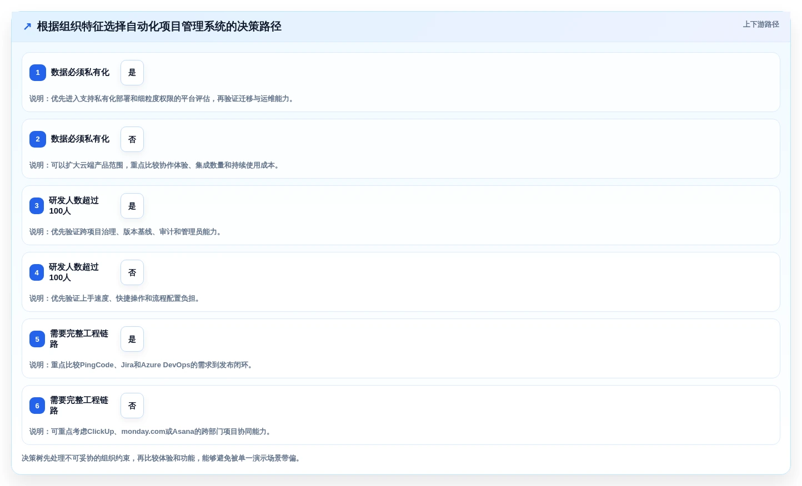Click step number badge 5
This screenshot has width=802, height=486.
tap(37, 339)
